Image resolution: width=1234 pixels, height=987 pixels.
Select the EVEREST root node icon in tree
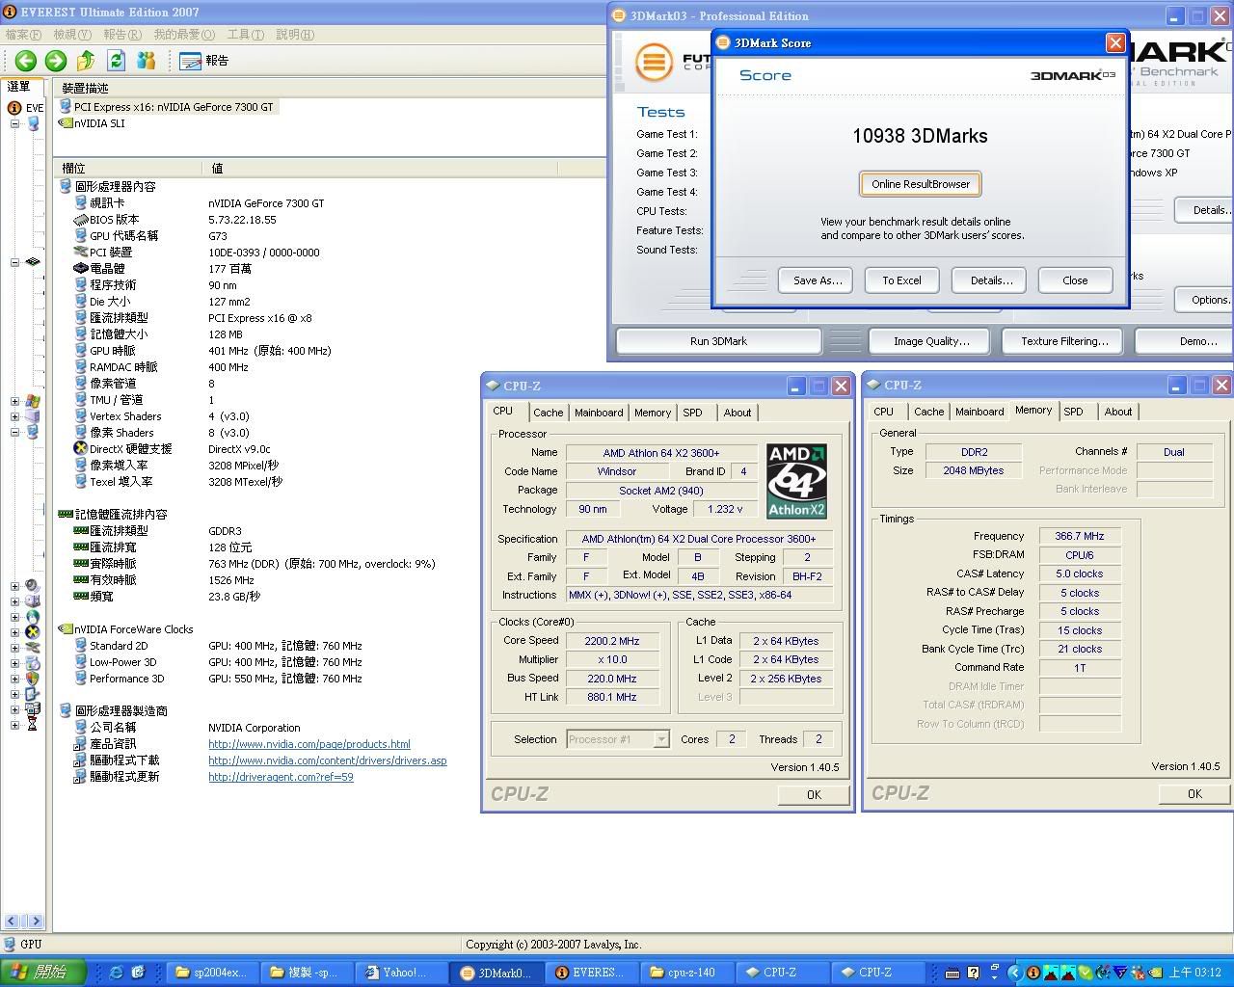click(x=14, y=108)
